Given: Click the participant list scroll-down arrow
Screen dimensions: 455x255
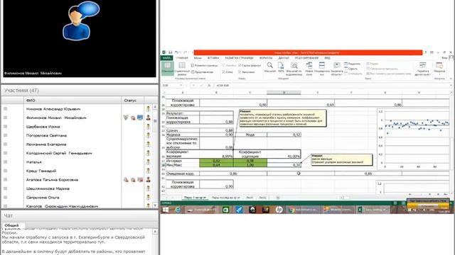Looking at the screenshot, I should (x=155, y=205).
